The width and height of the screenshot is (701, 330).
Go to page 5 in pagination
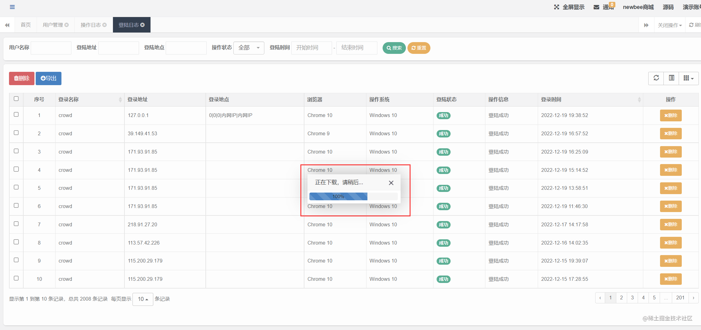(x=654, y=298)
